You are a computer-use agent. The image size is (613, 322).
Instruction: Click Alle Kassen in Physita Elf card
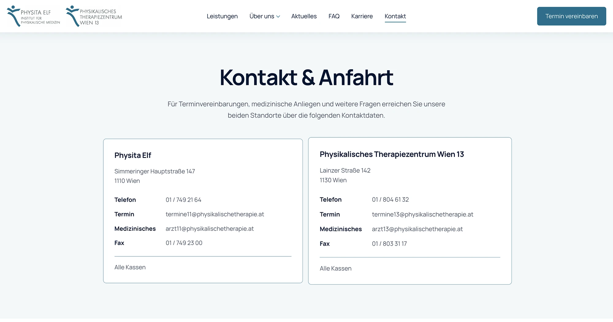click(130, 267)
